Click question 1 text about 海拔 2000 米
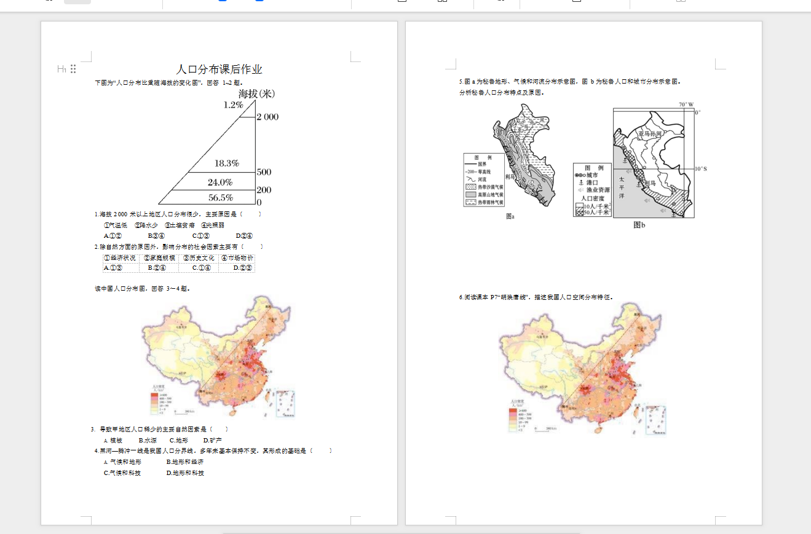 [178, 214]
